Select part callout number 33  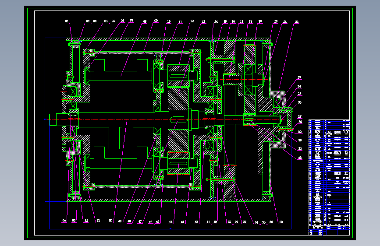point(281,222)
